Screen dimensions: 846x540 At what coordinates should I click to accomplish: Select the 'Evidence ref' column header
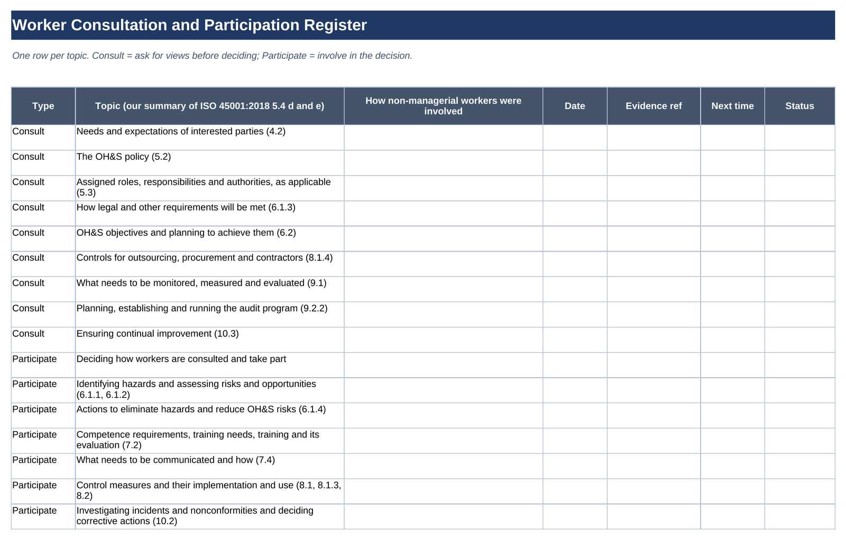(654, 106)
